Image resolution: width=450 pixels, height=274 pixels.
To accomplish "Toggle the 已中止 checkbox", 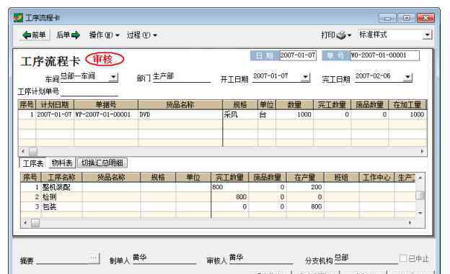I will pyautogui.click(x=403, y=258).
